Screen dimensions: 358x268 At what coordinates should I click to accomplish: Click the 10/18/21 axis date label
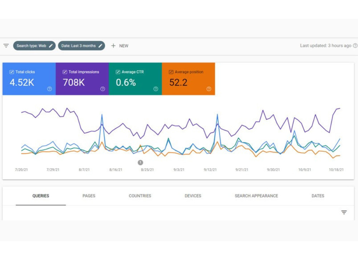336,170
